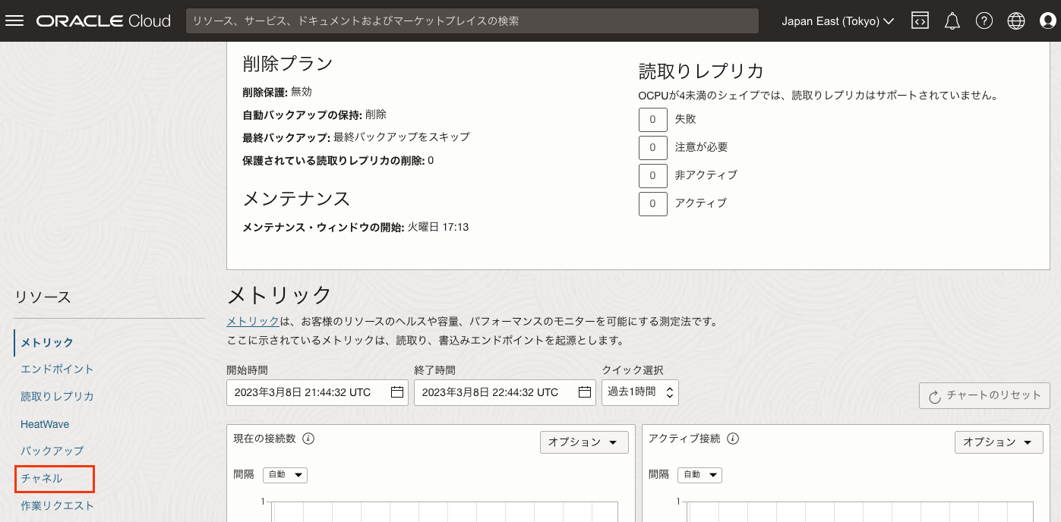
Task: Click the Oracle Cloud search field
Action: [472, 21]
